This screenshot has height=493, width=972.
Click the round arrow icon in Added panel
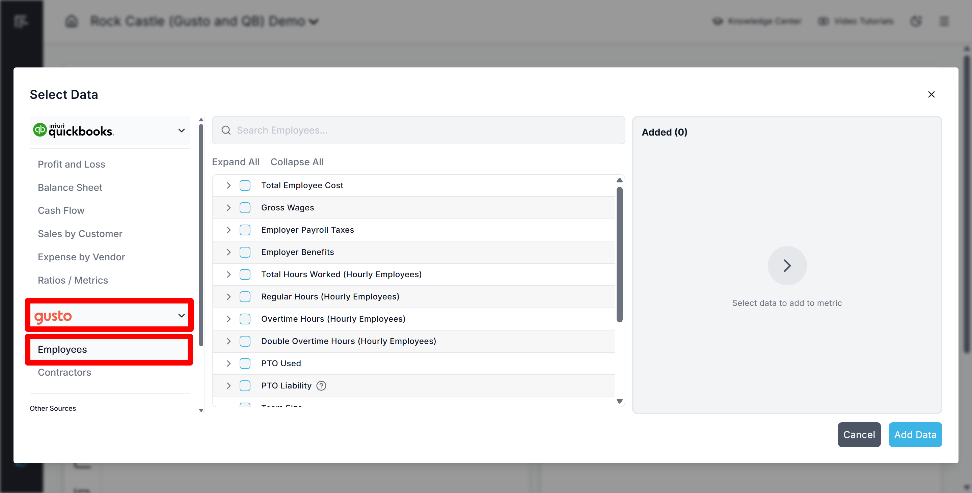point(787,266)
